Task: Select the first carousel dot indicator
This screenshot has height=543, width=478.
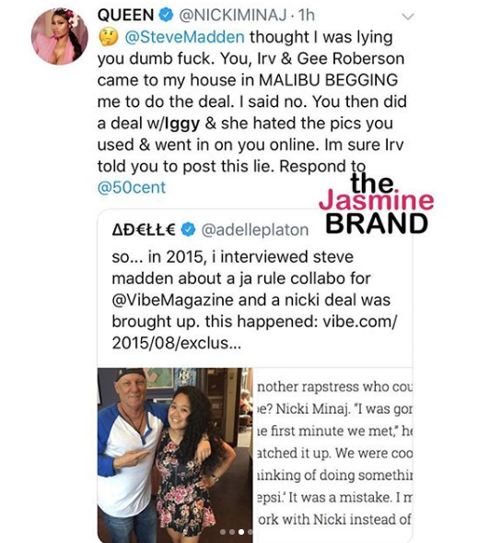Action: pyautogui.click(x=223, y=532)
